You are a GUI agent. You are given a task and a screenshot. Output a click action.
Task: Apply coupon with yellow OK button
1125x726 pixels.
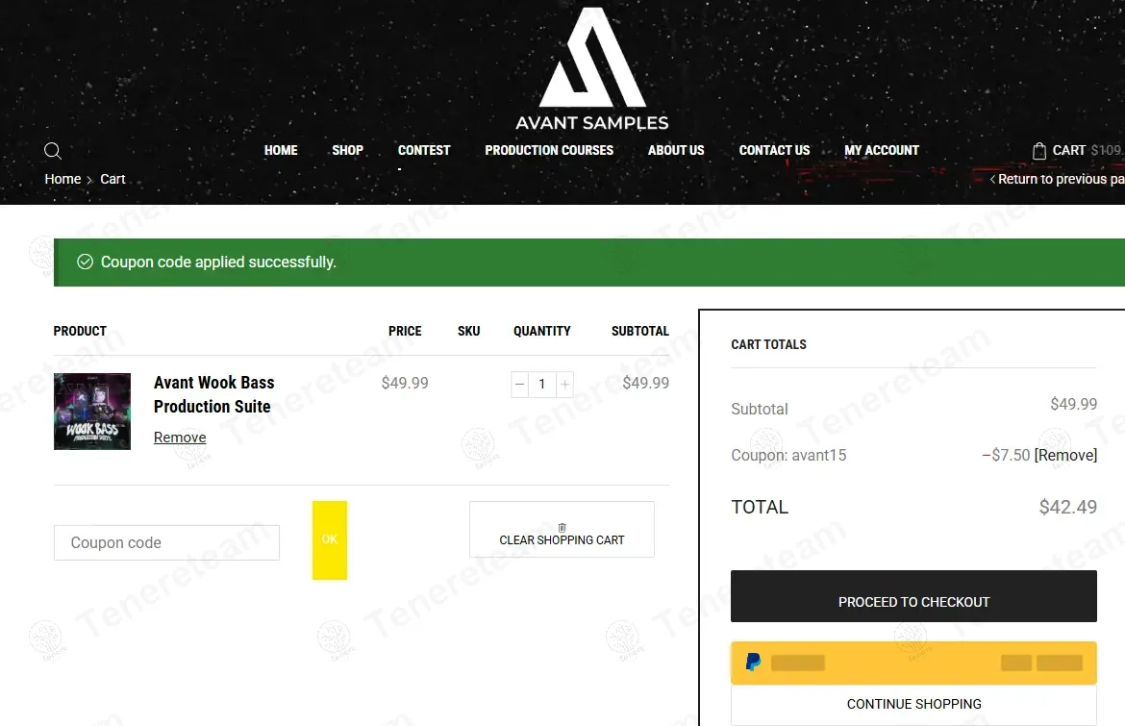click(329, 540)
